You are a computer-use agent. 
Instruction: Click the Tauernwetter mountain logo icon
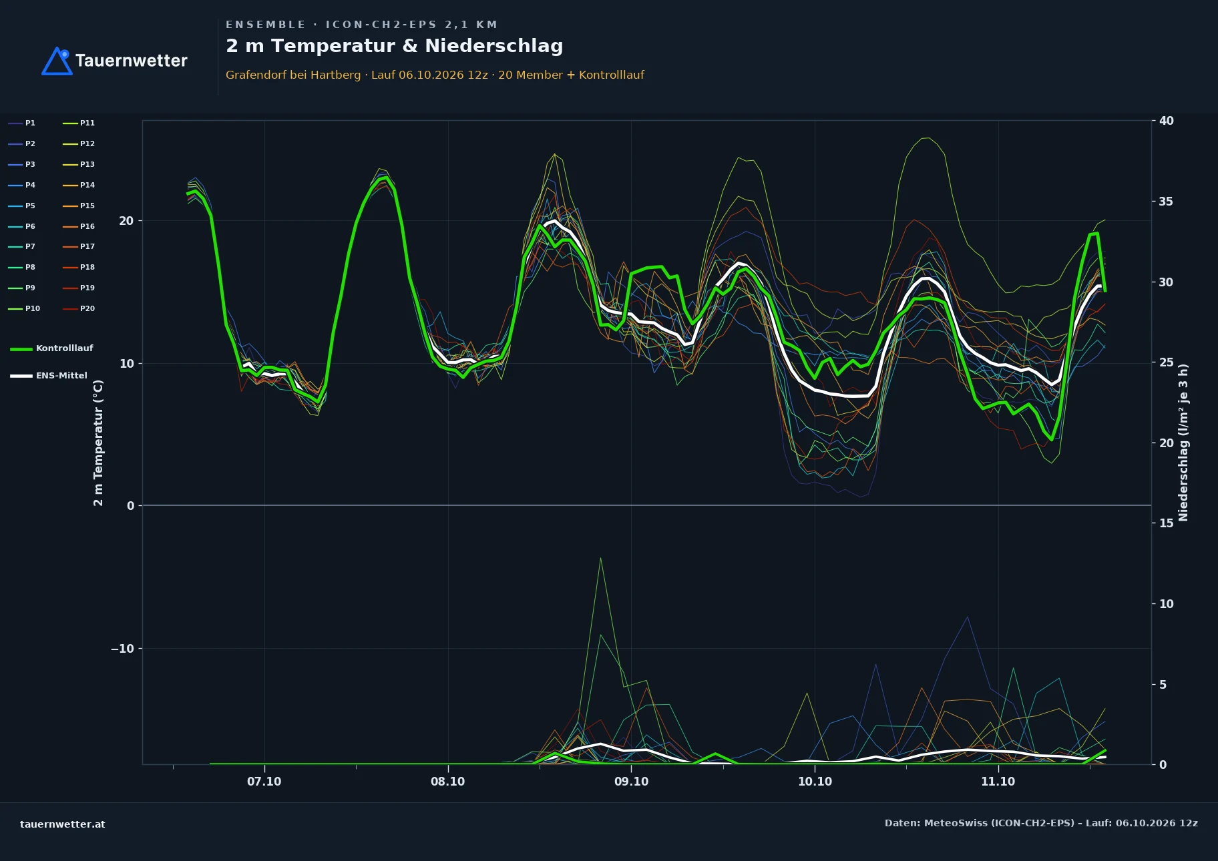pyautogui.click(x=57, y=61)
